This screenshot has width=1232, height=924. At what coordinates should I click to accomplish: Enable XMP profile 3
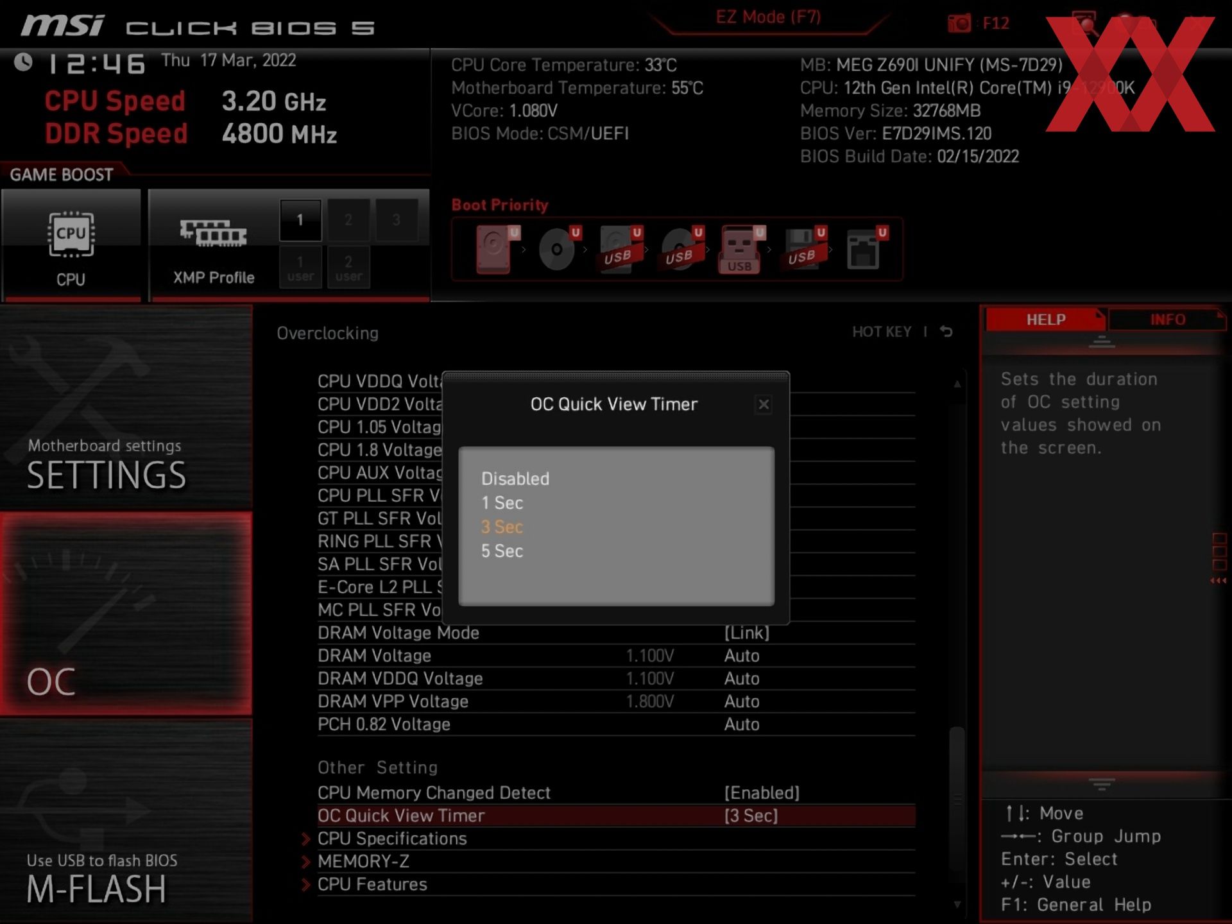(397, 220)
